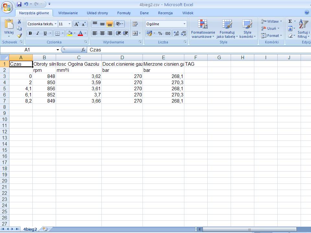Copy the selection with the copy icon

point(19,28)
